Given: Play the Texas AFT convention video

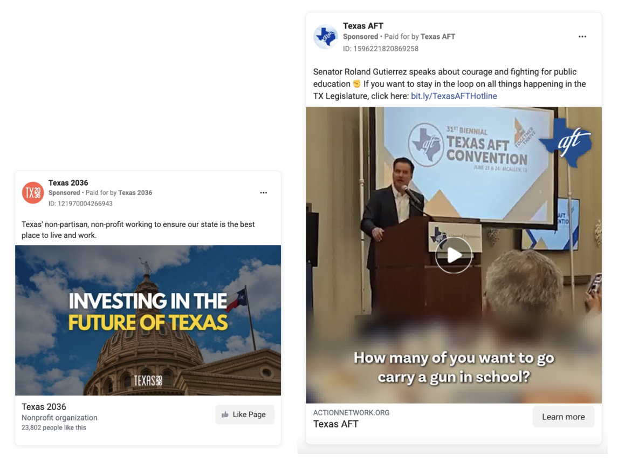Looking at the screenshot, I should point(453,255).
